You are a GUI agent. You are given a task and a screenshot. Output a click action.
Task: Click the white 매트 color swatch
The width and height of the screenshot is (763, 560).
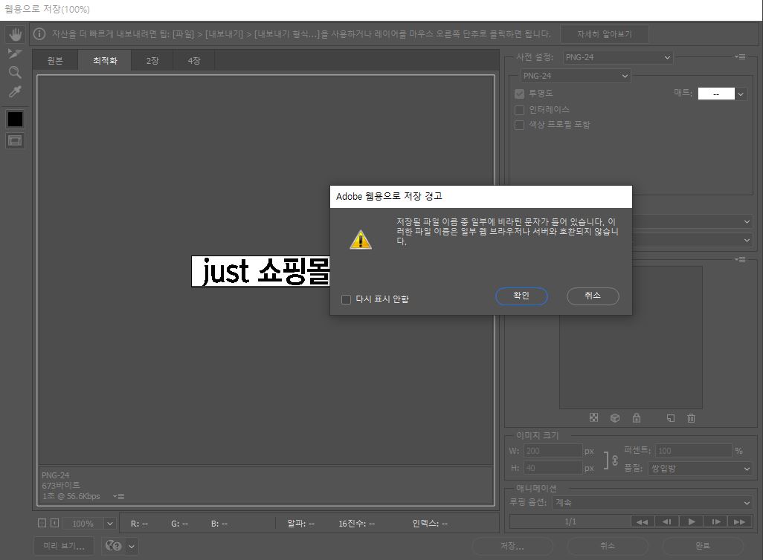(x=716, y=94)
